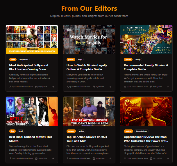Click 'Quick Movie Editorial Team' on Oppenheimer card
Viewport: 177px width, 166px height.
pyautogui.click(x=137, y=158)
